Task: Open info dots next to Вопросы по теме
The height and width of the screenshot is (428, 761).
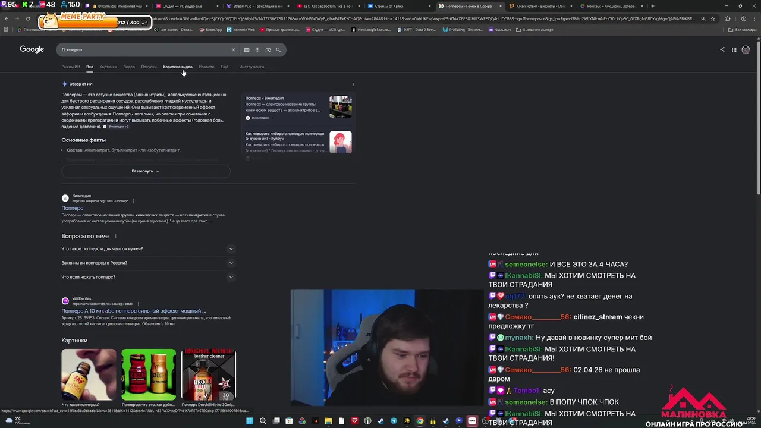Action: [115, 237]
